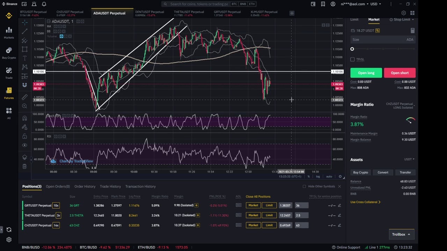Open the Assets USDT dropdown
Viewport: 447px width, 251px height.
tap(409, 159)
